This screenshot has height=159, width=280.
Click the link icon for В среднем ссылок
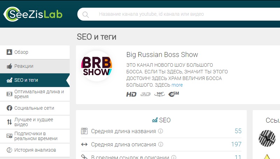click(84, 157)
